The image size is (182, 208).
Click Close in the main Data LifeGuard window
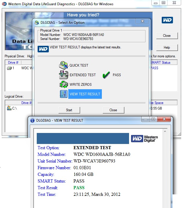(x=167, y=36)
